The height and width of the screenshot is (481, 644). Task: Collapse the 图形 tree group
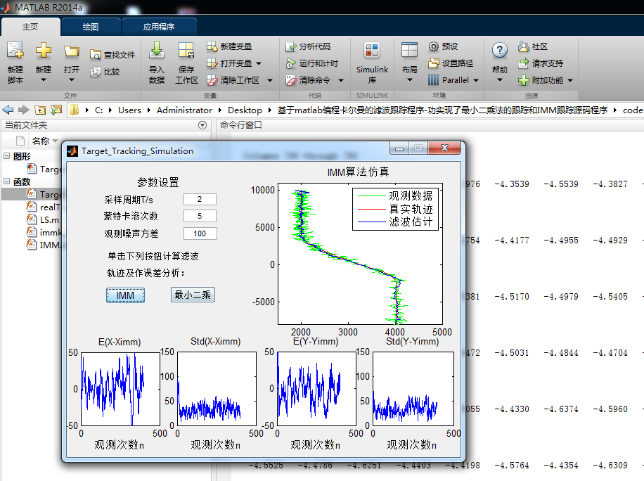6,155
